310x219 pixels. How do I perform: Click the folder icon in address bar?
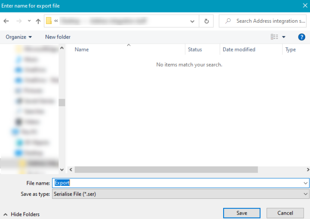[49, 21]
